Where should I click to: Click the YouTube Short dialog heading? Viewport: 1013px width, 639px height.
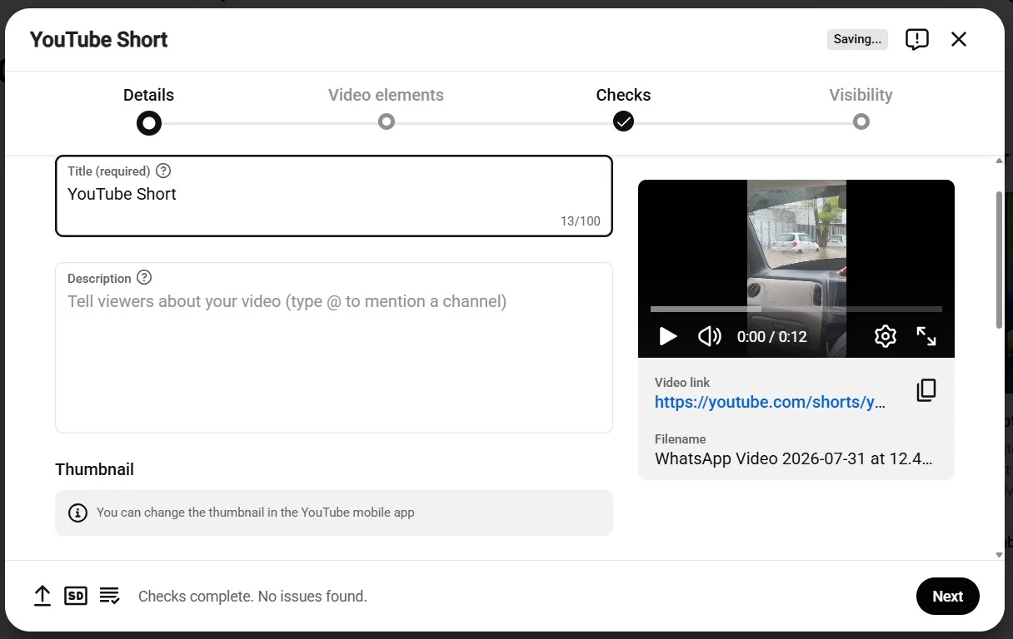tap(99, 39)
